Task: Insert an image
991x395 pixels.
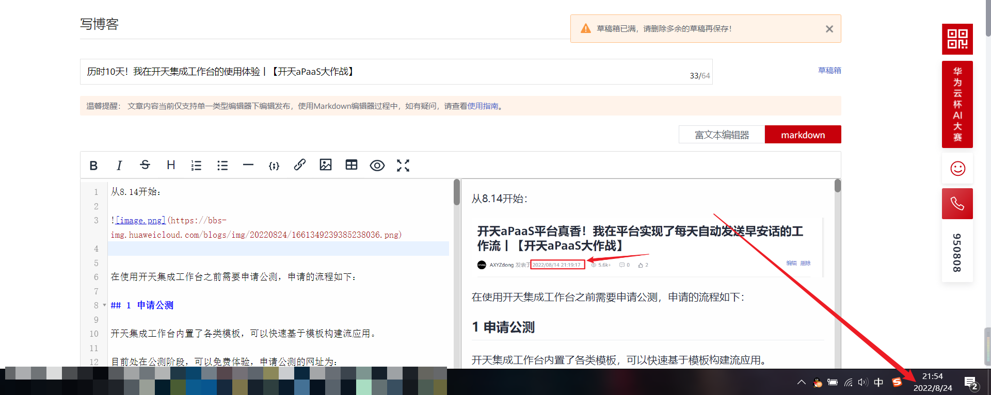Action: click(x=326, y=165)
